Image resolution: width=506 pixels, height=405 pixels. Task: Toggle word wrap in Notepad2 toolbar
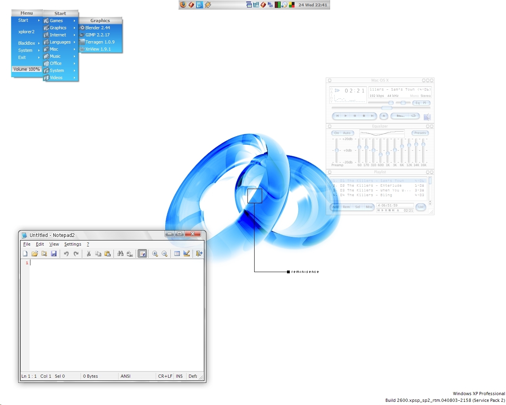click(142, 254)
